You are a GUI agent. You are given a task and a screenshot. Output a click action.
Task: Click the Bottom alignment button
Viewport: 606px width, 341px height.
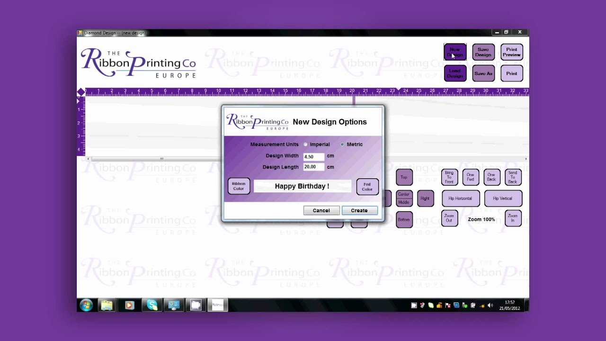coord(404,219)
